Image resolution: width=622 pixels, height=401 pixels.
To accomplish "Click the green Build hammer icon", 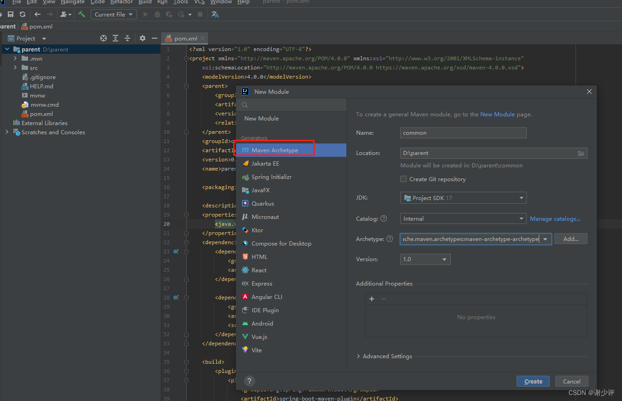I will [81, 14].
